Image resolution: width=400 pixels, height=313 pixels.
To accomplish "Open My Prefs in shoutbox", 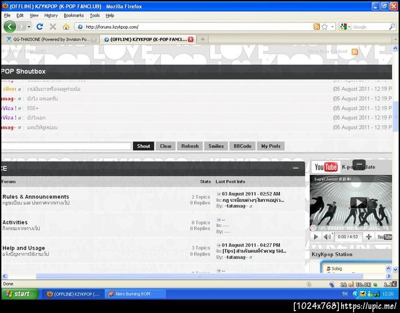I will (271, 146).
